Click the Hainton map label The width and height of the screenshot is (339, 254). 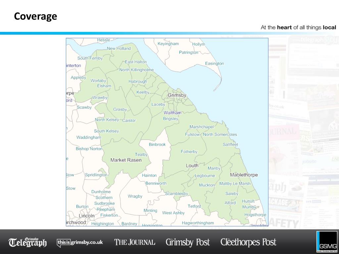tap(149, 175)
